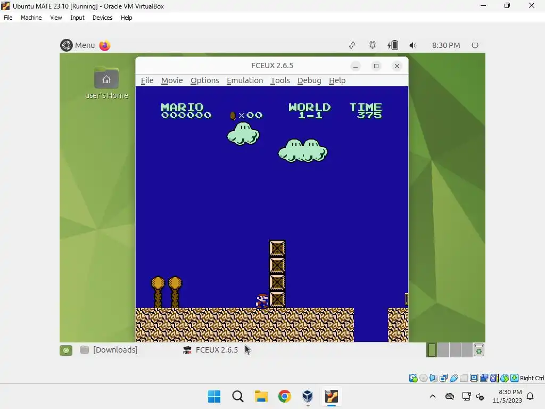The height and width of the screenshot is (409, 545).
Task: Select FCEUX 2.6.5 in the MATE taskbar
Action: click(211, 350)
